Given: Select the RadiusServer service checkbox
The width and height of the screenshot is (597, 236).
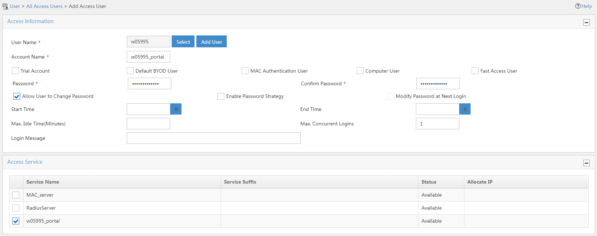Looking at the screenshot, I should coord(16,208).
